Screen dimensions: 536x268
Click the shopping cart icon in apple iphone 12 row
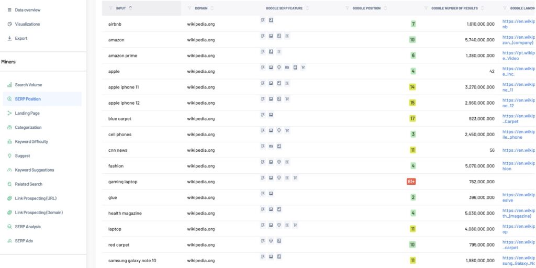tap(287, 99)
